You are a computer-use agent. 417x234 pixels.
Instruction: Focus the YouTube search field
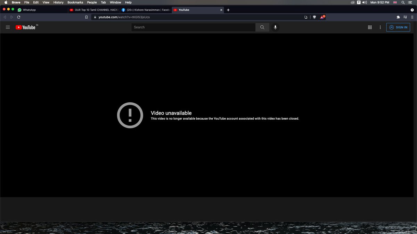pos(193,27)
